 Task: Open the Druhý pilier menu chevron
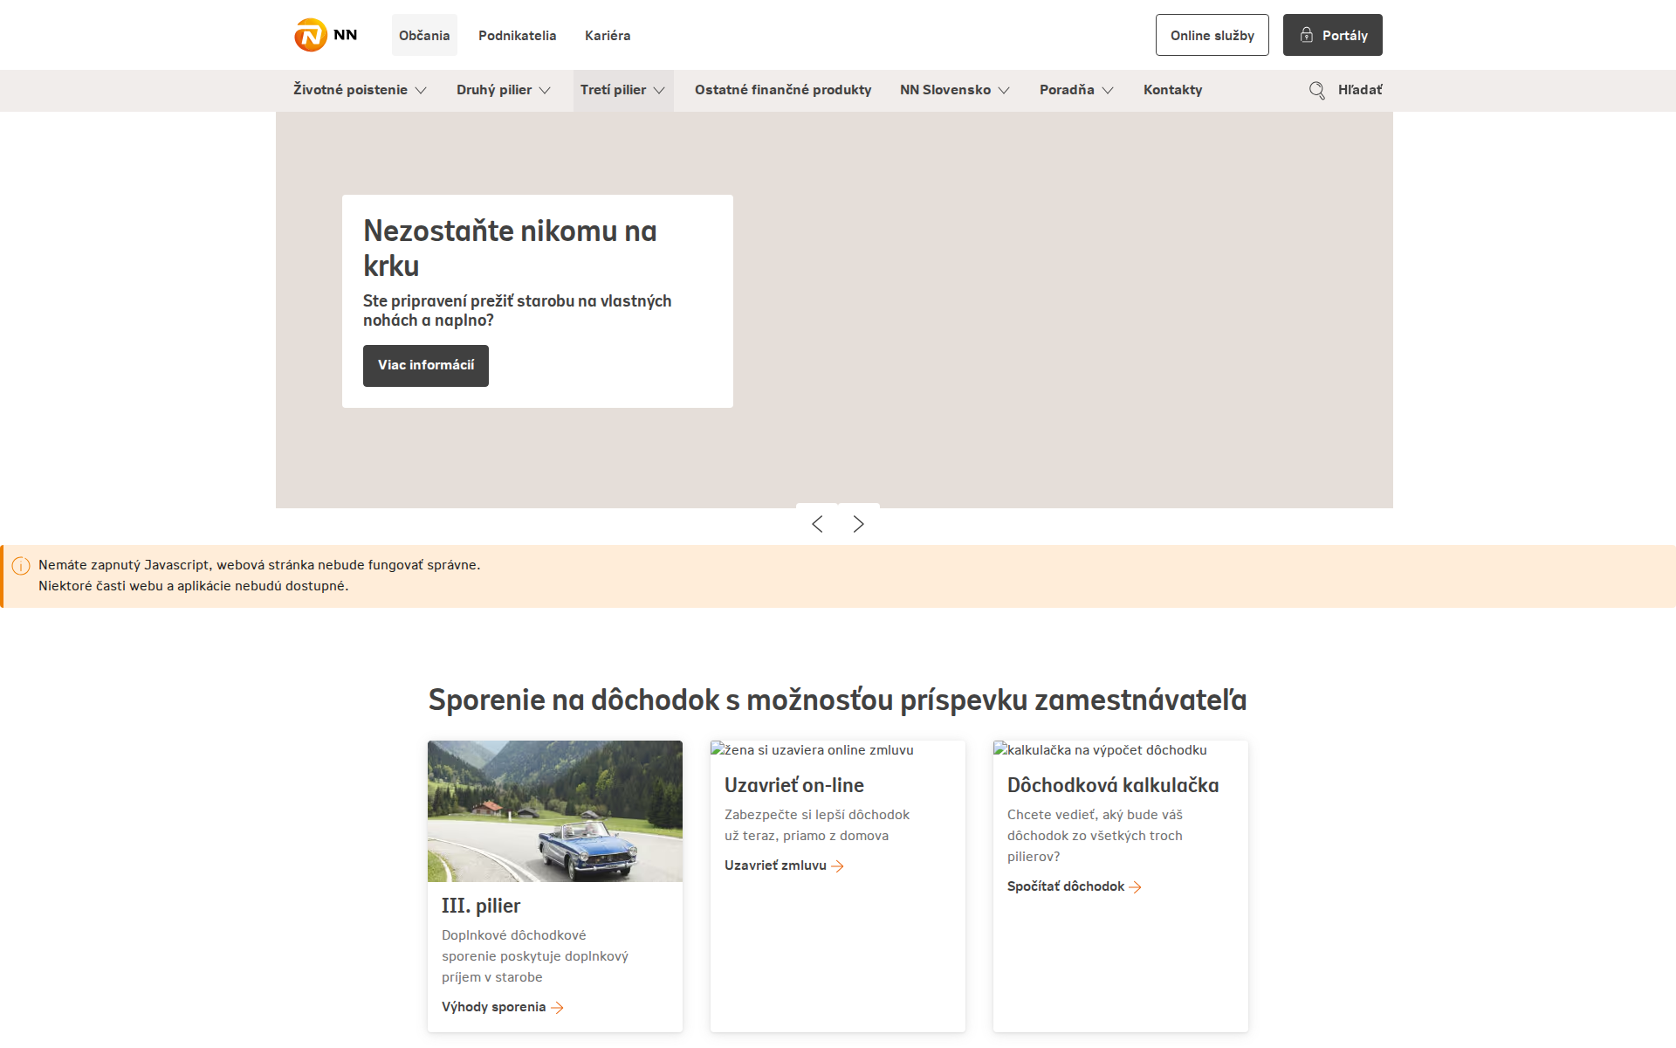(546, 90)
